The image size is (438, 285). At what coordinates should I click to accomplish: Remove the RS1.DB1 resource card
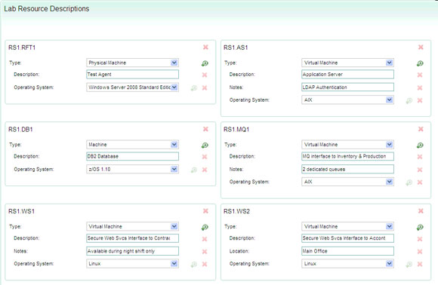tap(205, 129)
